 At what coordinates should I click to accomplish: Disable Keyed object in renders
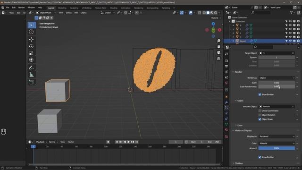click(x=298, y=41)
